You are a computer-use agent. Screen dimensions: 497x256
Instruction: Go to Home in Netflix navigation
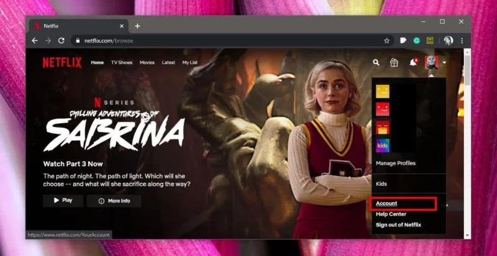coord(98,63)
